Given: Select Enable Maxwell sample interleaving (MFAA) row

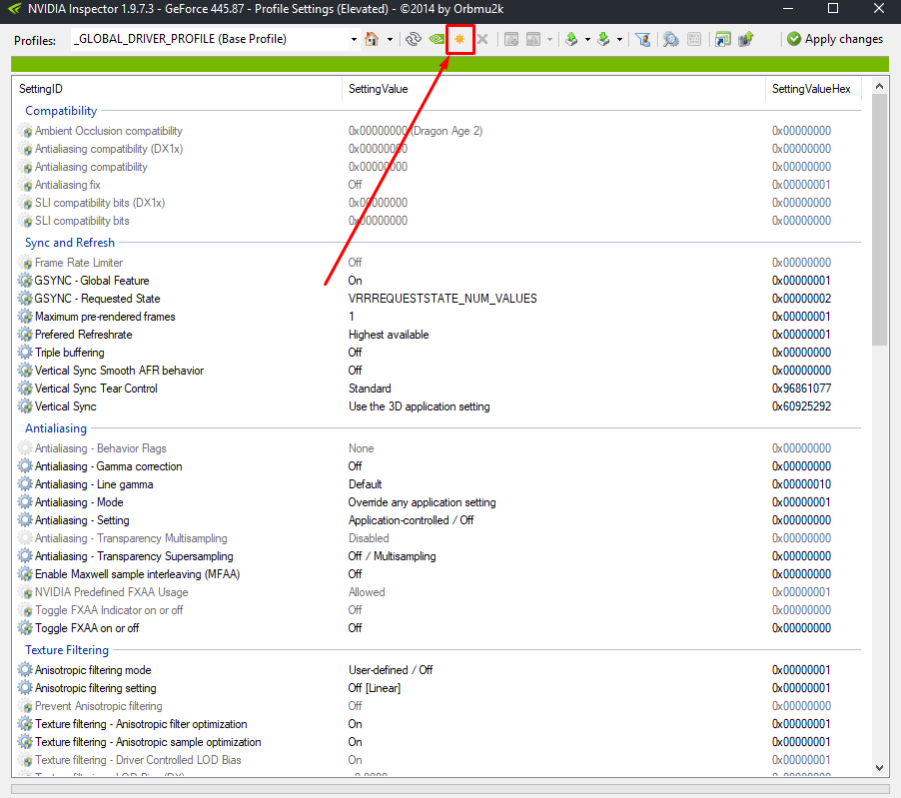Looking at the screenshot, I should click(x=437, y=574).
